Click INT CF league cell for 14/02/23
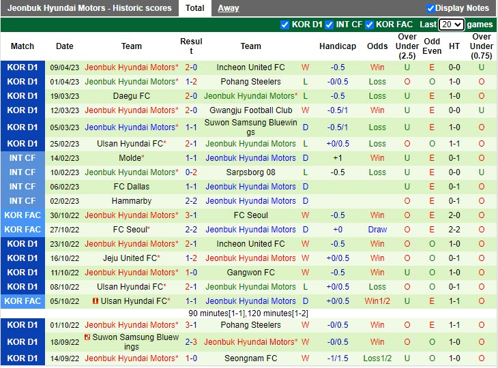 click(23, 157)
